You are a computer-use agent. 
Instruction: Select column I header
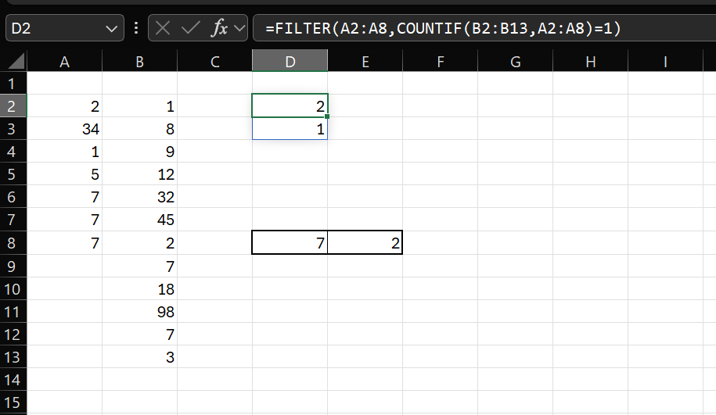coord(665,62)
